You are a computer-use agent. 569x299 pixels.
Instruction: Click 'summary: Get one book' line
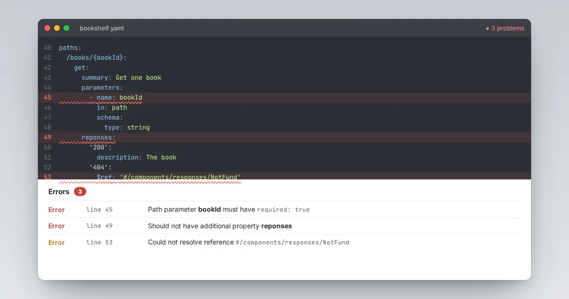coord(121,78)
